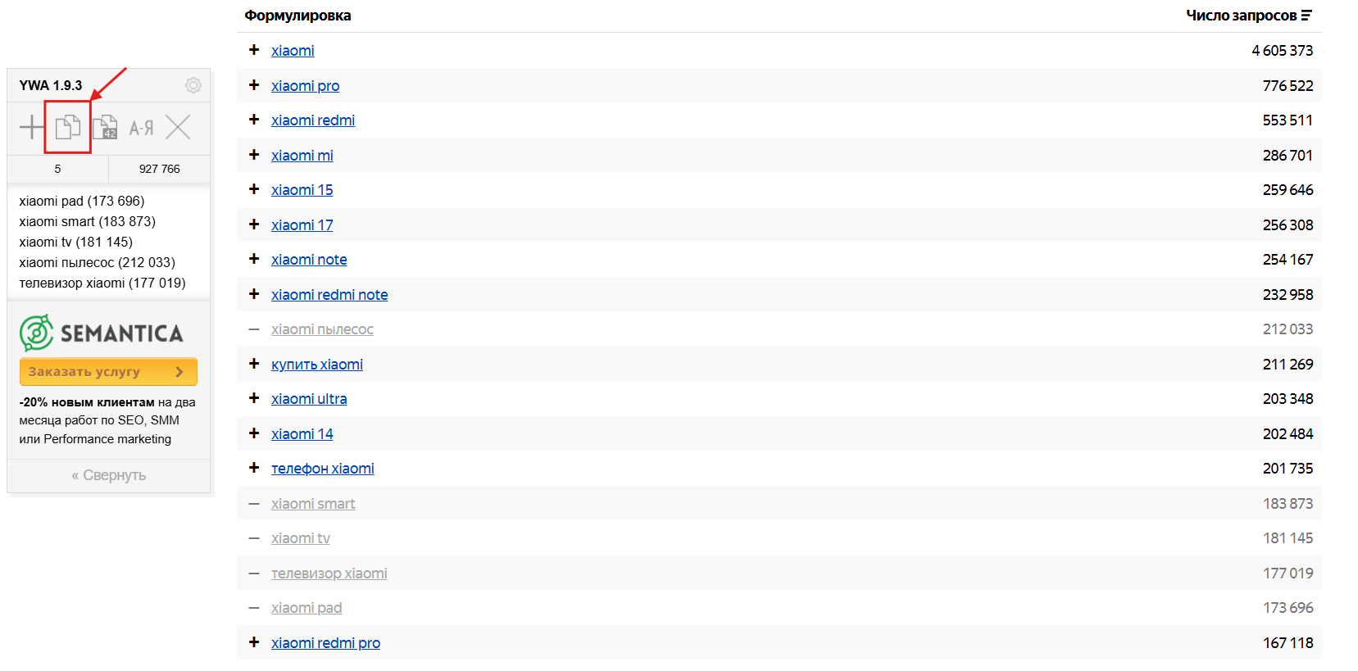Screen dimensions: 1358x671
Task: Sort collected phrases alphabetically with А-Я
Action: click(x=141, y=128)
